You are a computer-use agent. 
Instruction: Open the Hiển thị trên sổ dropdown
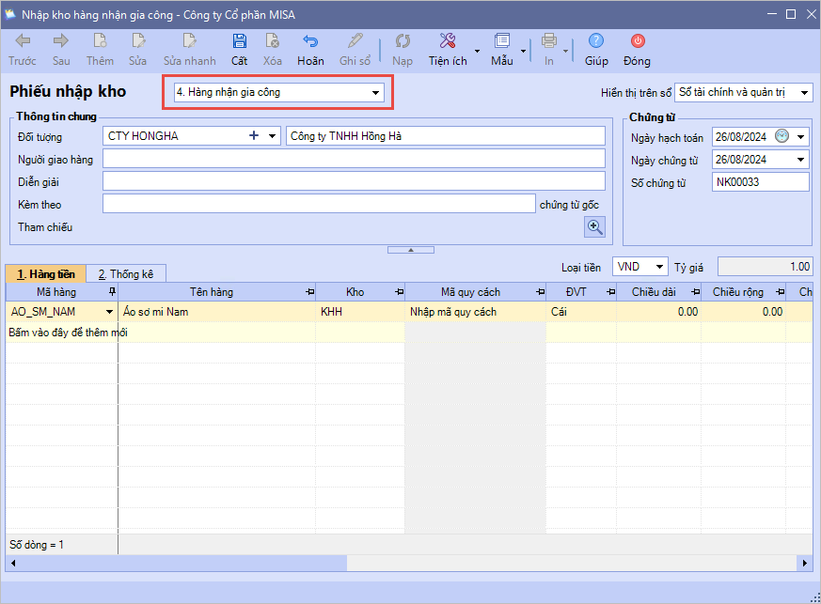pyautogui.click(x=804, y=93)
